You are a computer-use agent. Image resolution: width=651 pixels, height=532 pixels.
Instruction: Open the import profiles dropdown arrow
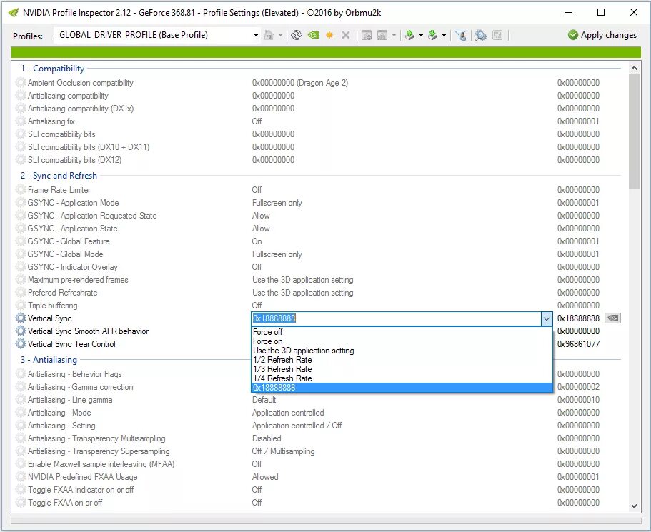point(444,35)
